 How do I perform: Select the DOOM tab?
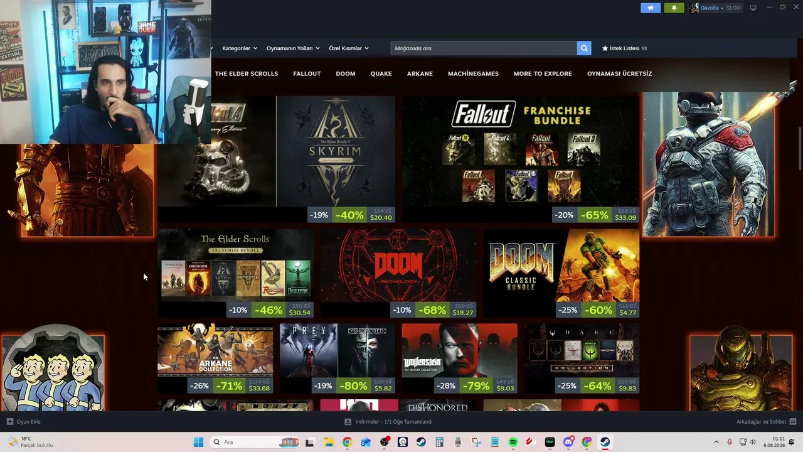346,73
